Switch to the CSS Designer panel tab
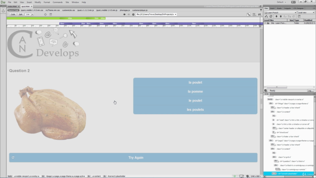 click(x=298, y=8)
